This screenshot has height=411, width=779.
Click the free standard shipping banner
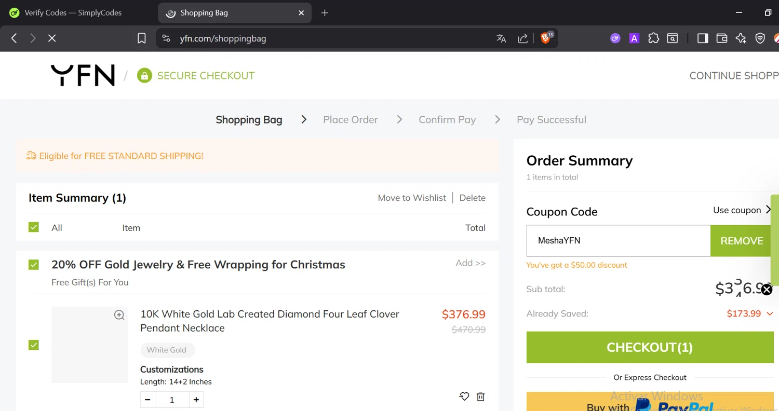257,156
